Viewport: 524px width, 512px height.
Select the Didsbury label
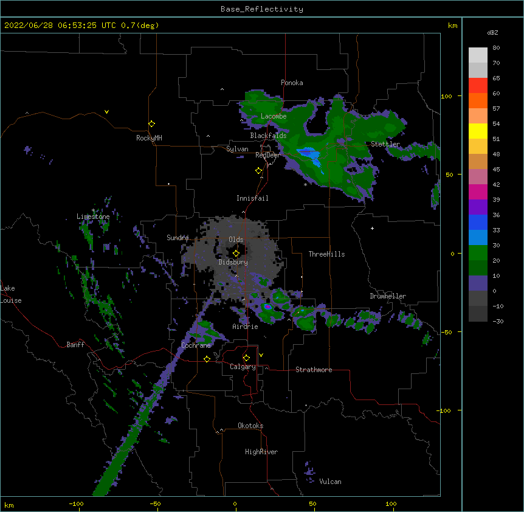pos(233,262)
